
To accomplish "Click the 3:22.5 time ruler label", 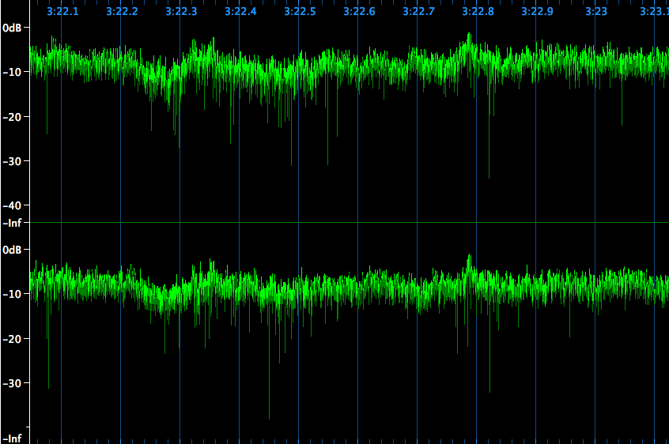I will pos(300,12).
